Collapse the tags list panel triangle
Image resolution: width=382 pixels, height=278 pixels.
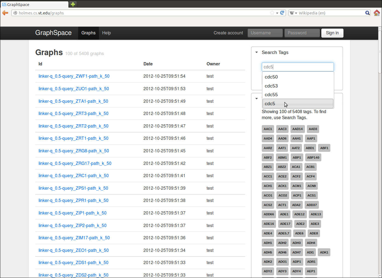[x=257, y=98]
